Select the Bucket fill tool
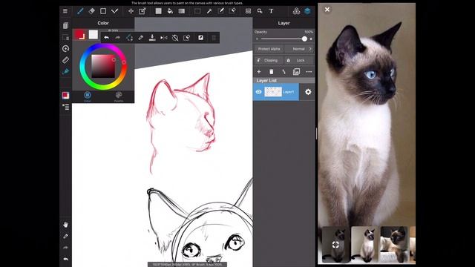Screen dimensions: 475x267 (170, 11)
